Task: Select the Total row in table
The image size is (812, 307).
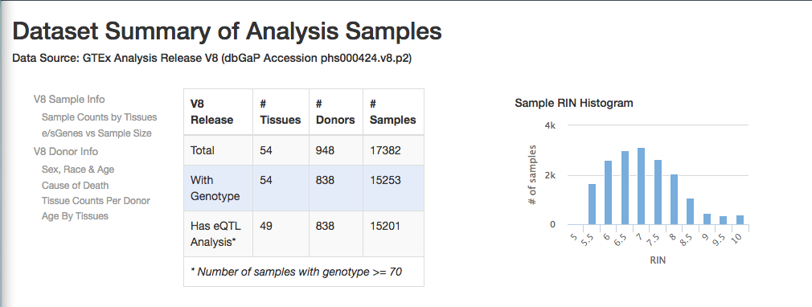Action: (x=303, y=150)
